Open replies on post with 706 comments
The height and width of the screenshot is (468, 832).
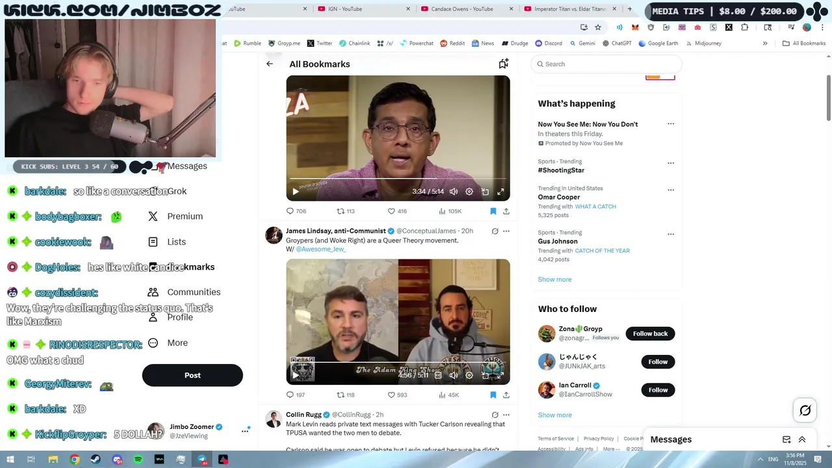[x=296, y=211]
